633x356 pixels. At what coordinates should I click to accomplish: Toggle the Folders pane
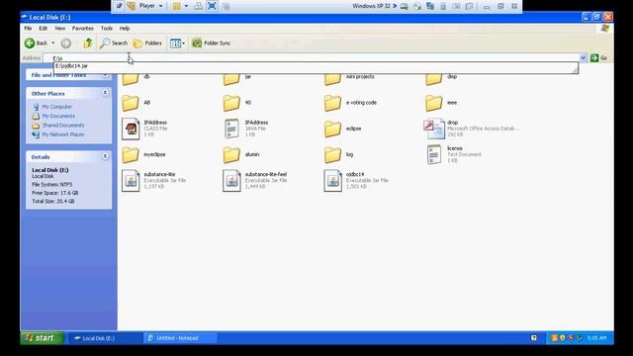coord(147,43)
